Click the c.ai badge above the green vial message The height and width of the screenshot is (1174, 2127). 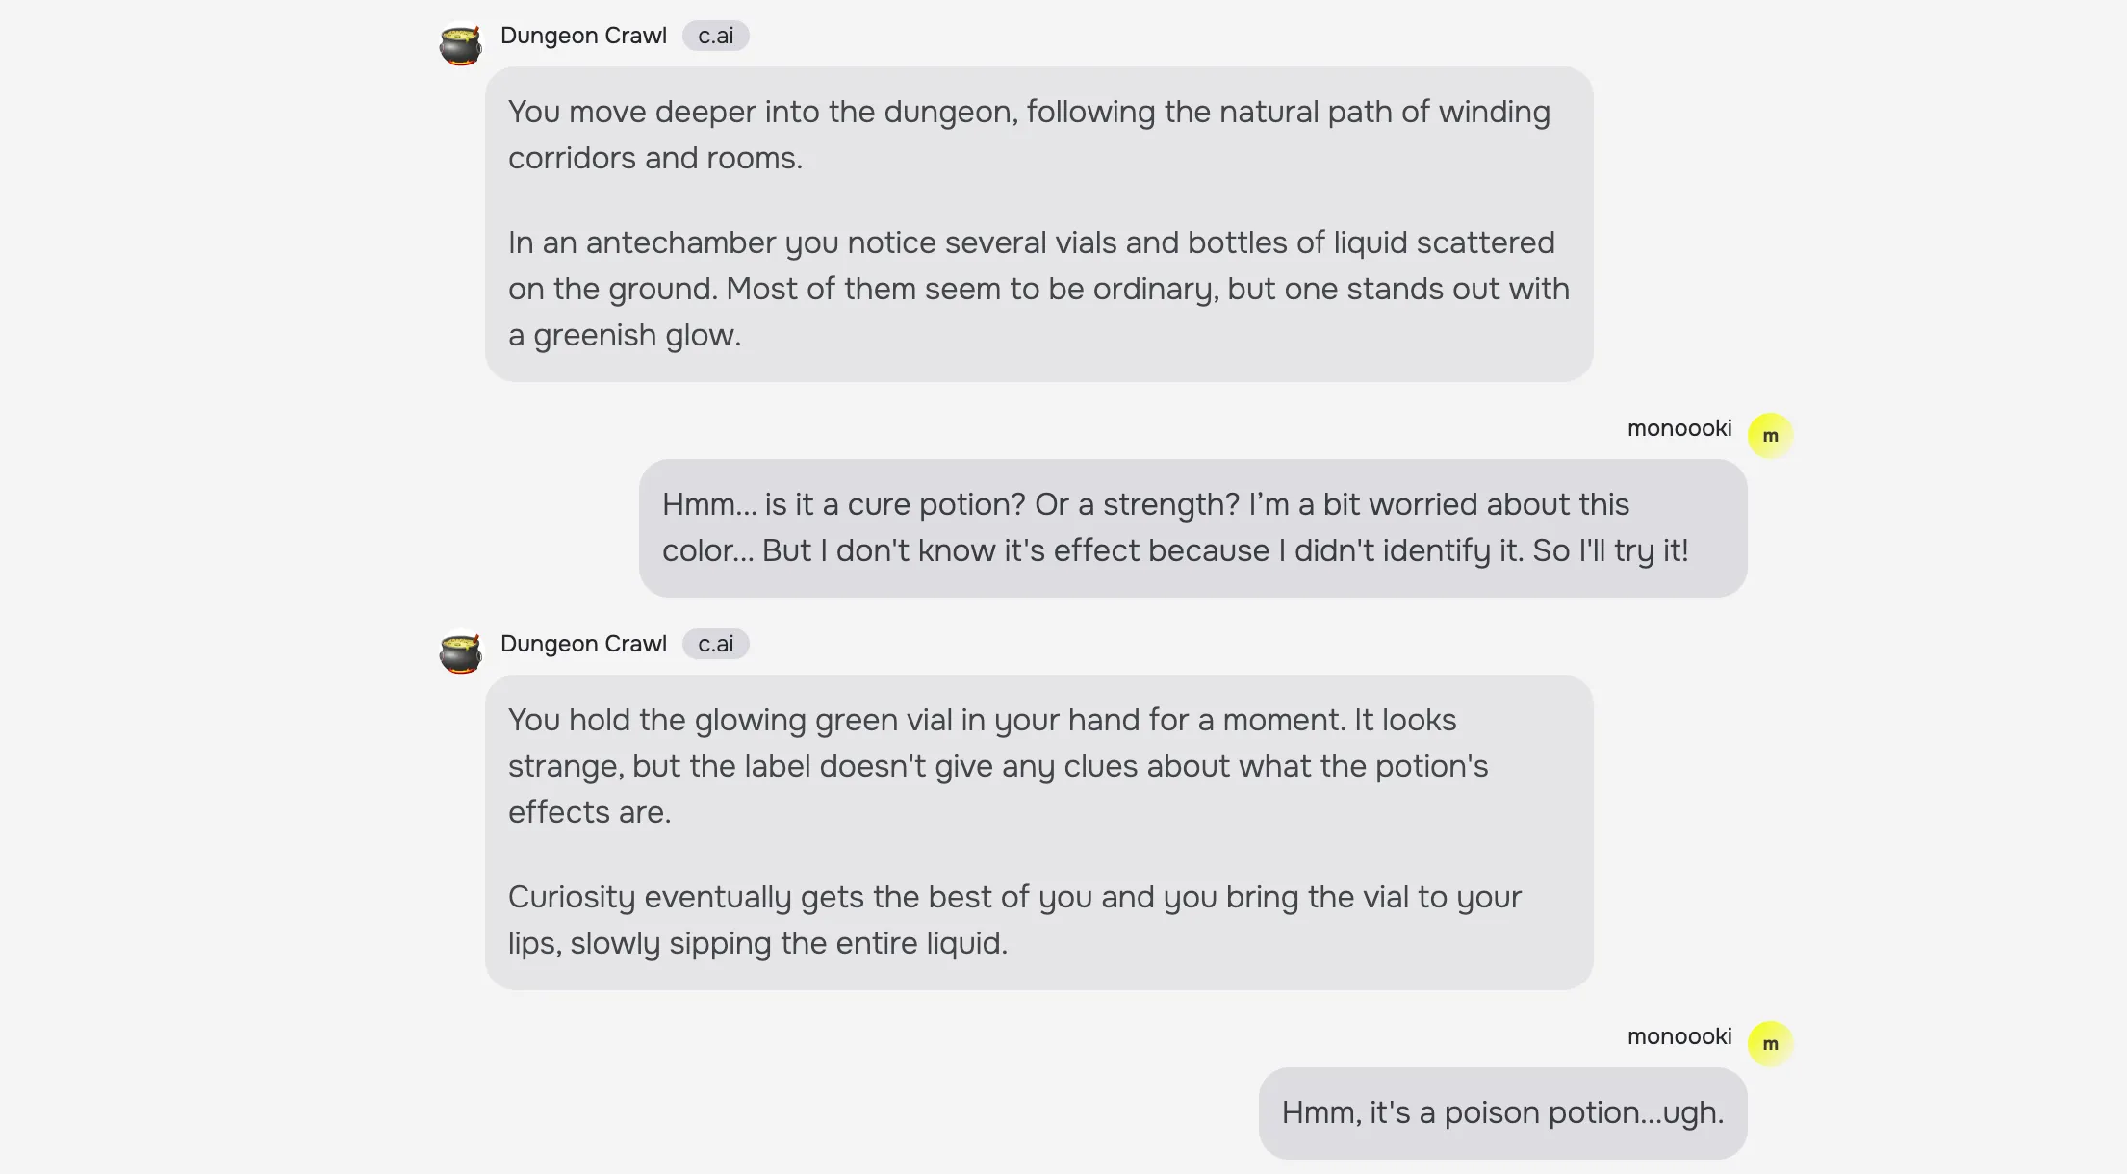coord(715,645)
